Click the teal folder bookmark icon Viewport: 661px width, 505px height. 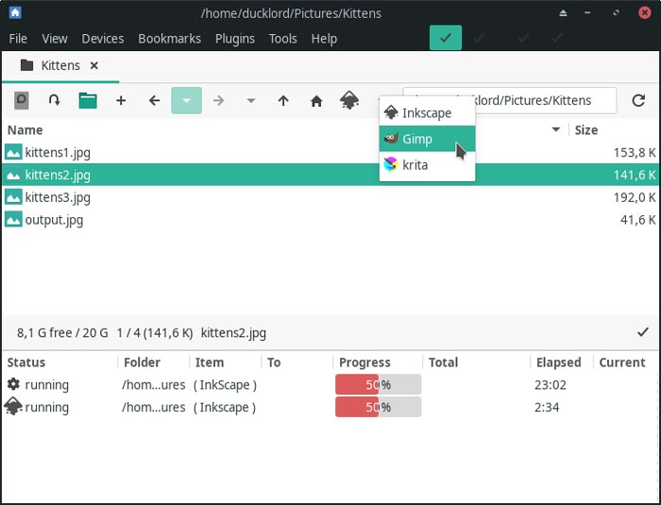[88, 100]
